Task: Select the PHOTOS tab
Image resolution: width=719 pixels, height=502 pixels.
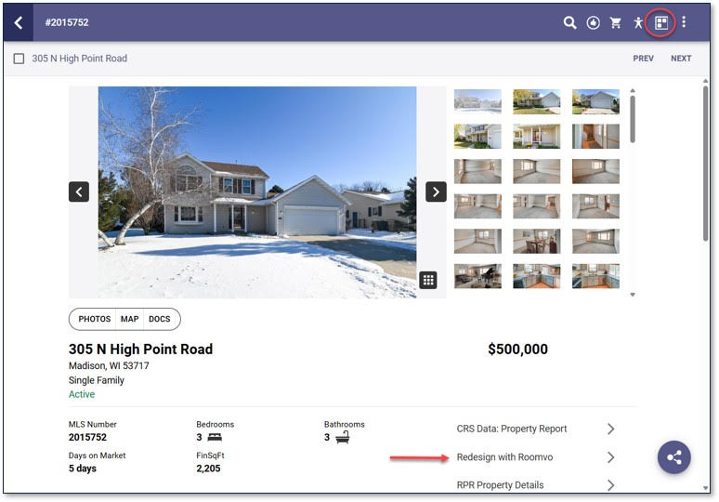Action: 95,319
